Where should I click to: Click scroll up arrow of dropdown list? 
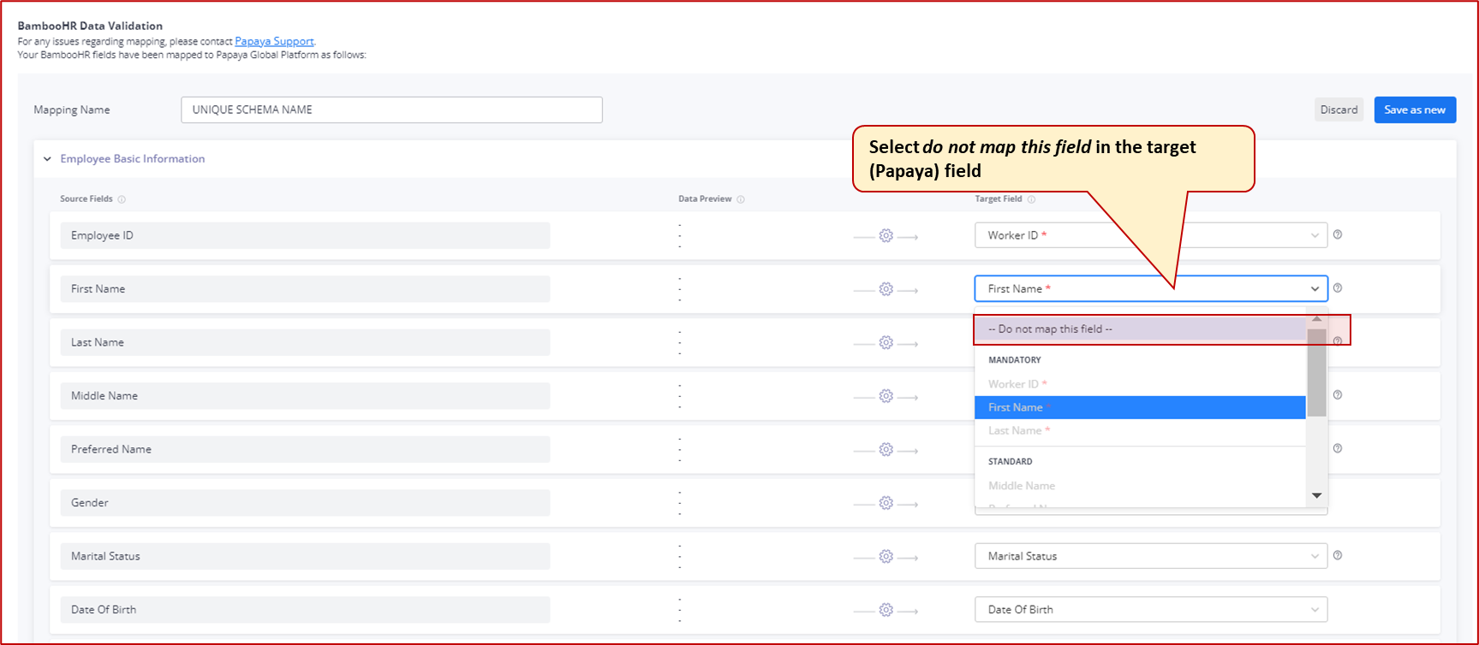point(1317,319)
